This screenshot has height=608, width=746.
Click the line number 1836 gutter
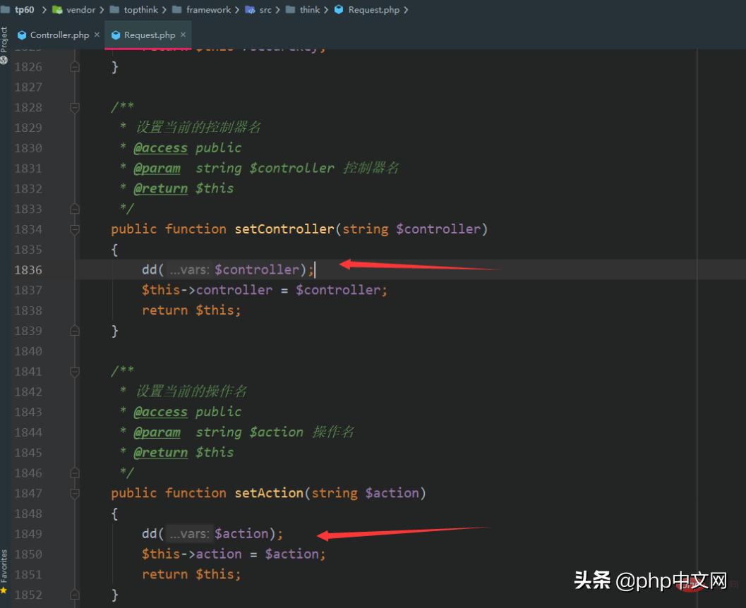tap(28, 269)
